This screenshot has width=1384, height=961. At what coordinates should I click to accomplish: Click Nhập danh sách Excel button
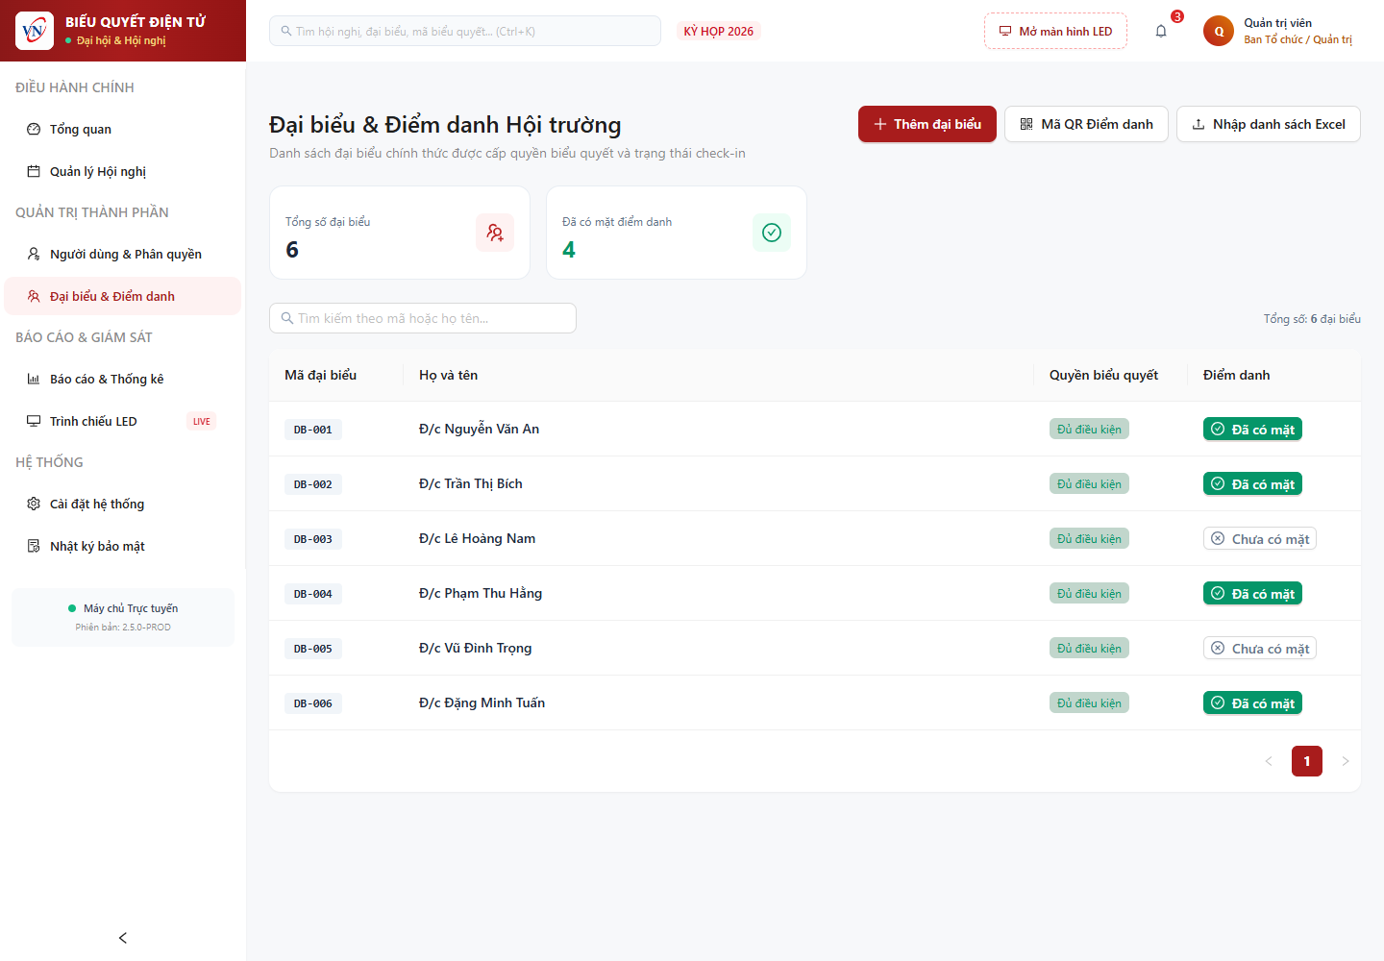click(1269, 124)
